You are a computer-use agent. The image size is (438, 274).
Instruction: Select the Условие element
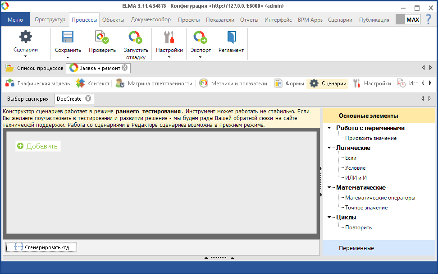[x=355, y=168]
